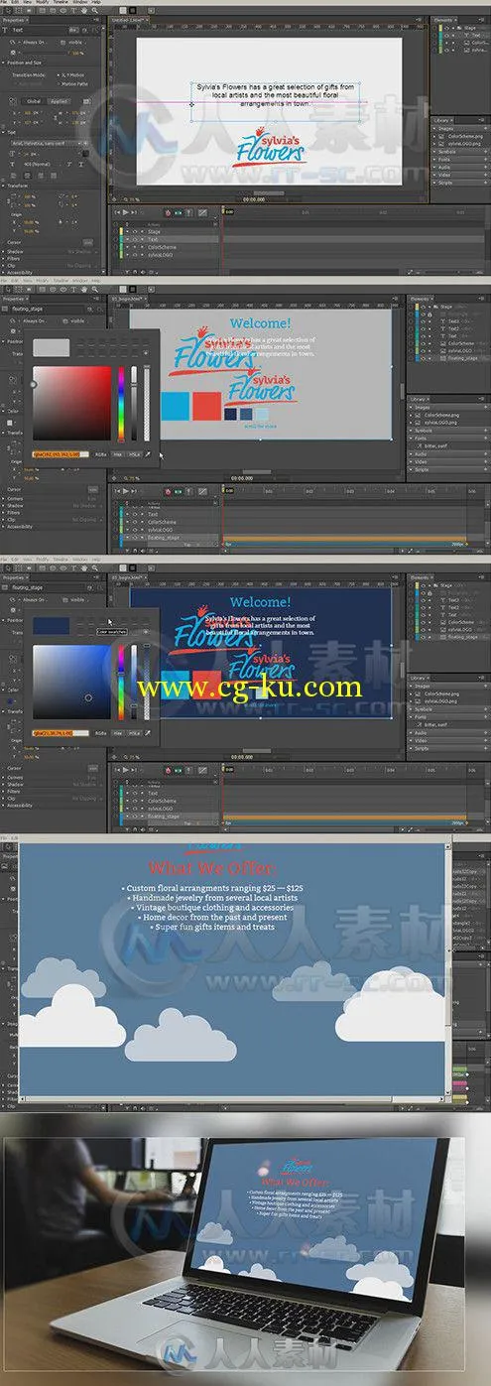Screen dimensions: 491x1386
Task: Click the hue slider in the red color picker
Action: pos(122,404)
